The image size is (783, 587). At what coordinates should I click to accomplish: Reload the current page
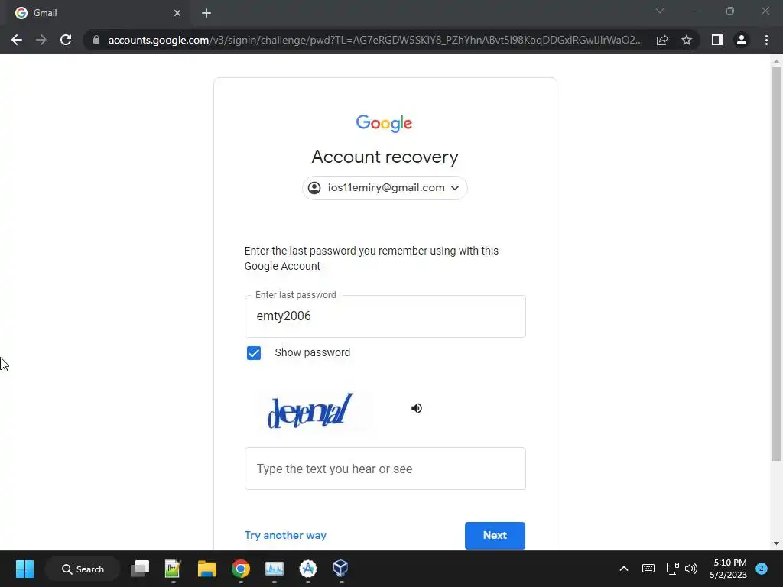click(66, 40)
